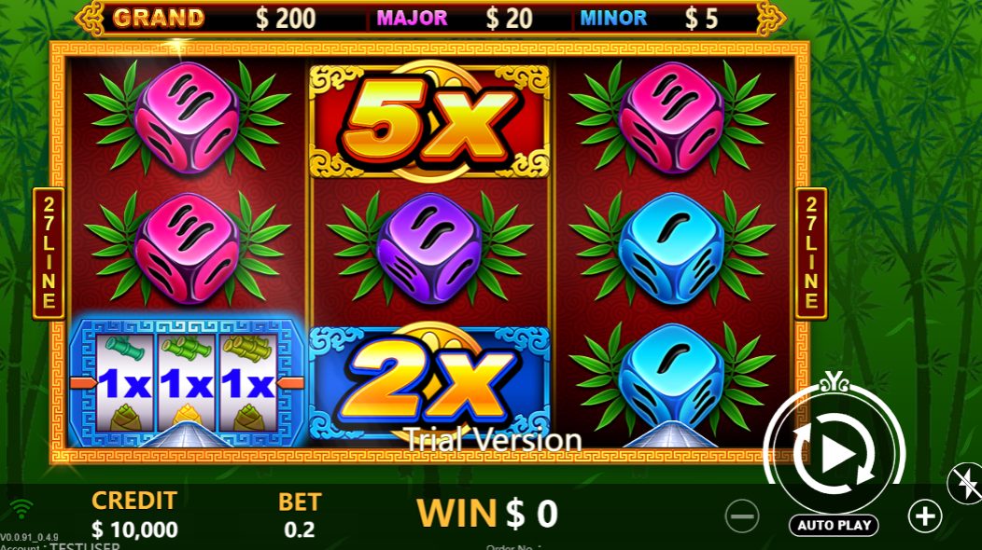Image resolution: width=982 pixels, height=550 pixels.
Task: Click the spin play button
Action: coord(835,450)
